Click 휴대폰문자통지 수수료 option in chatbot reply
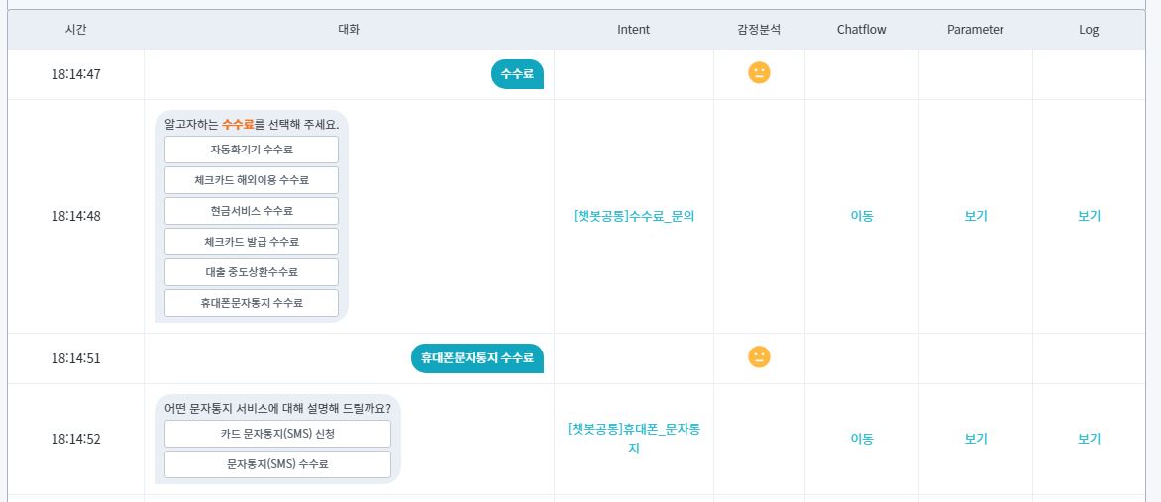Viewport: 1161px width, 502px height. [252, 303]
